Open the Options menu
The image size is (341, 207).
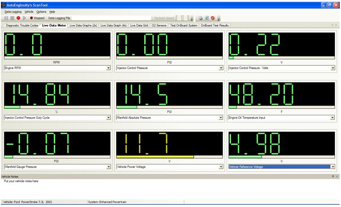[x=41, y=12]
